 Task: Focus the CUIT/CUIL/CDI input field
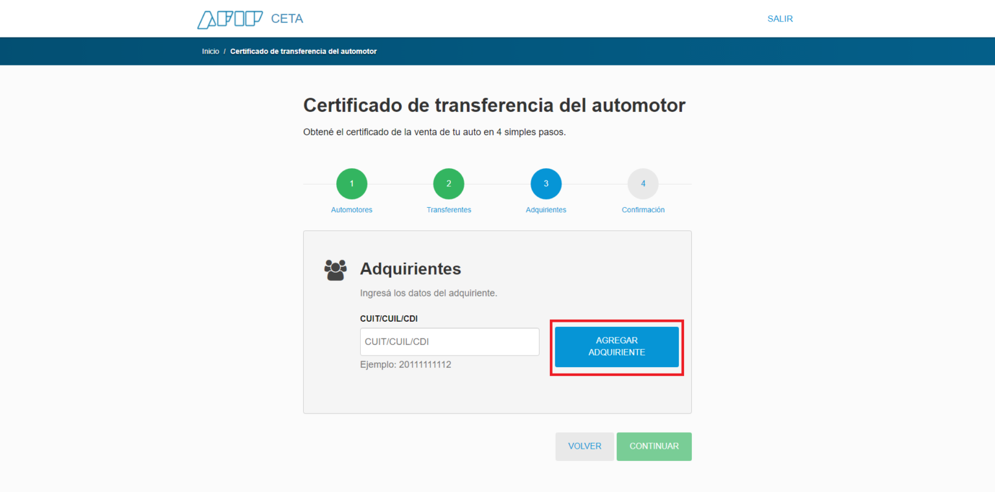[x=450, y=342]
